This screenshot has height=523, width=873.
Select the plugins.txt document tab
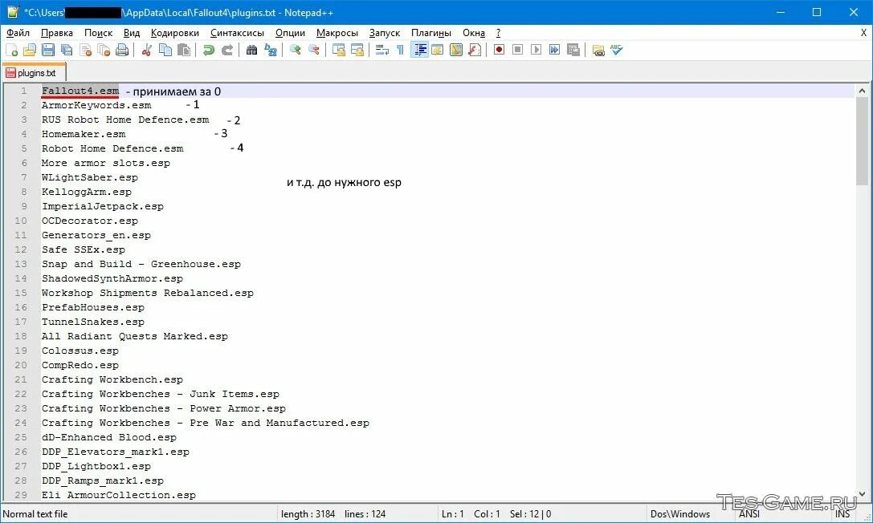34,73
